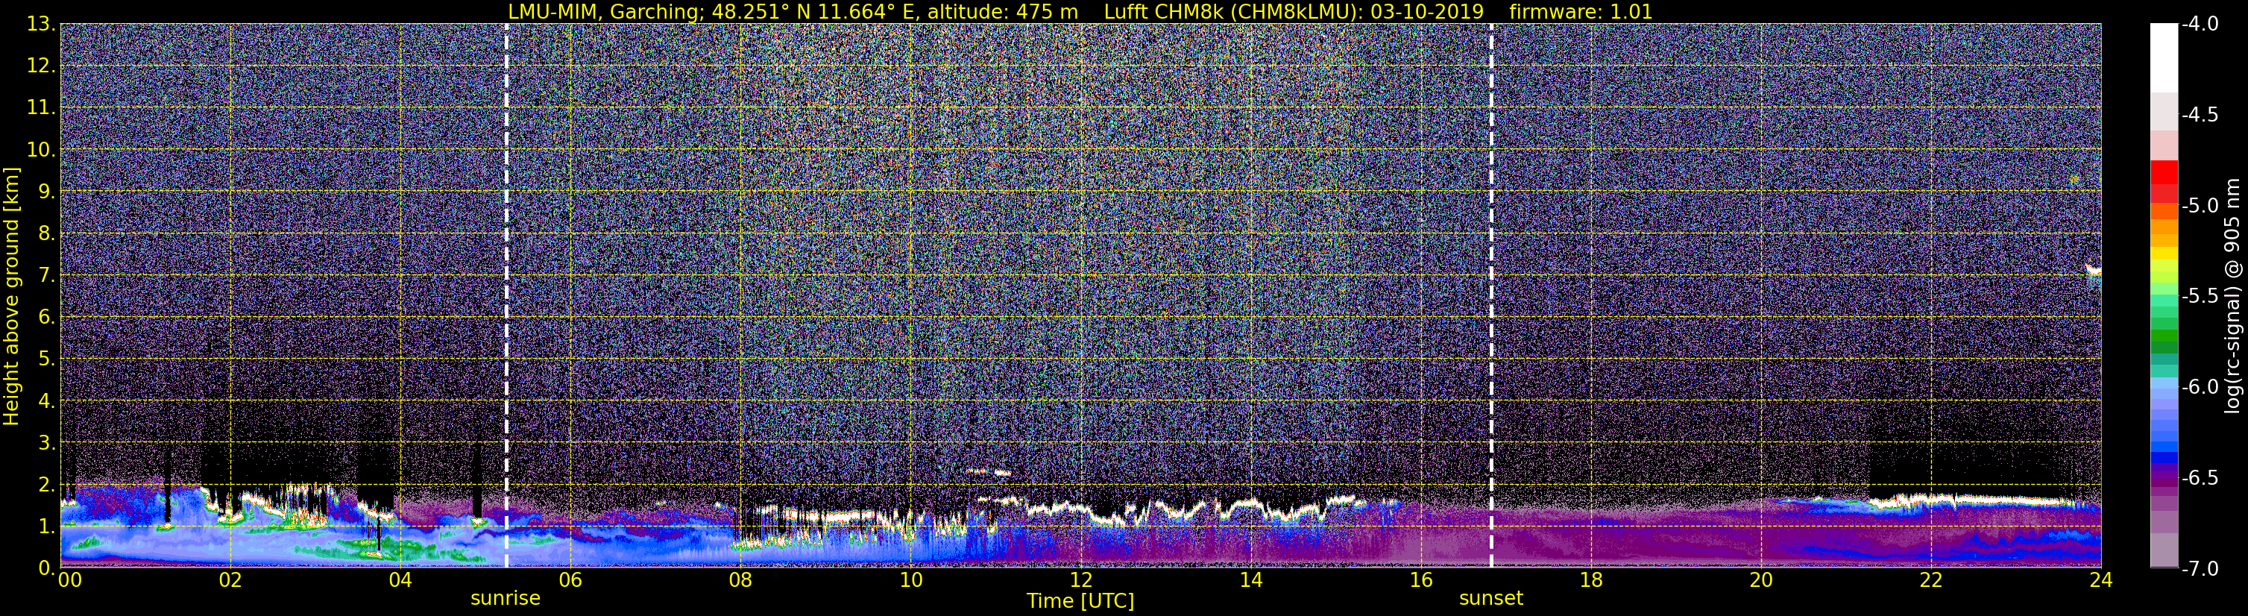
Task: Click the "13." height axis tick label
Action: (42, 24)
